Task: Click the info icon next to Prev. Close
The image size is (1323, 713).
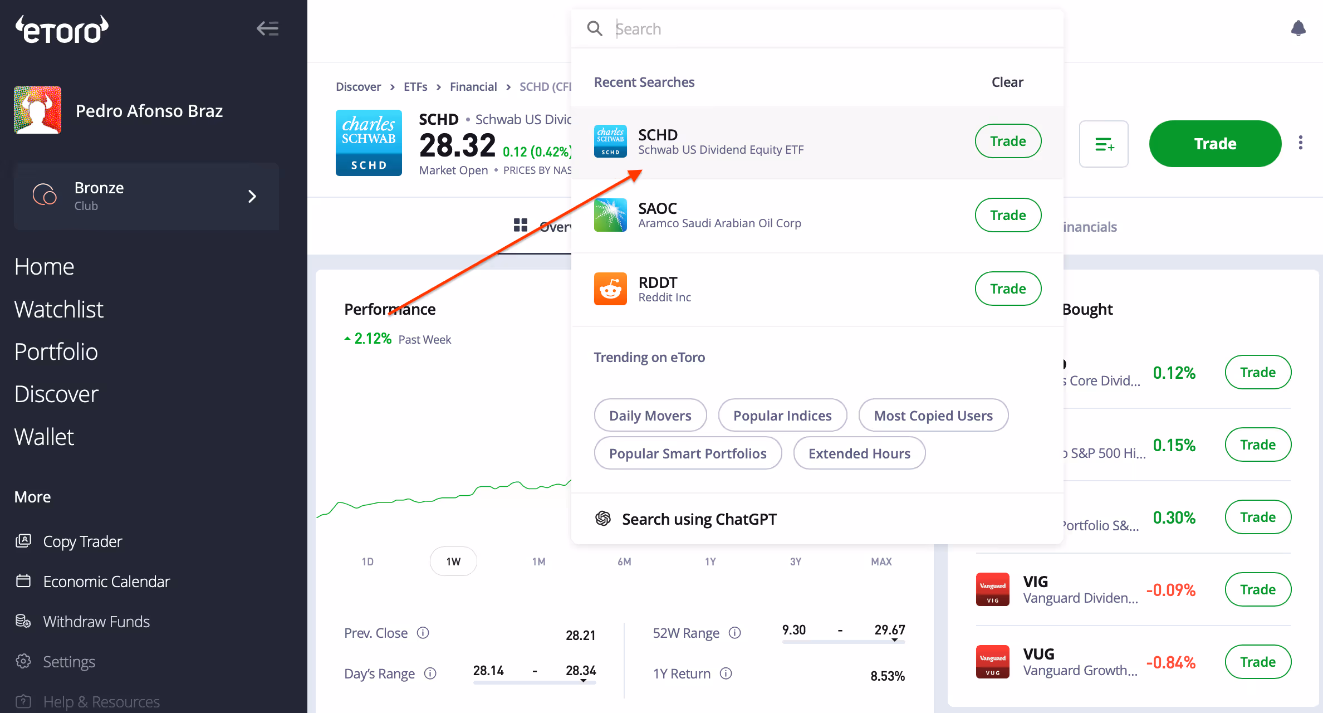Action: point(423,633)
